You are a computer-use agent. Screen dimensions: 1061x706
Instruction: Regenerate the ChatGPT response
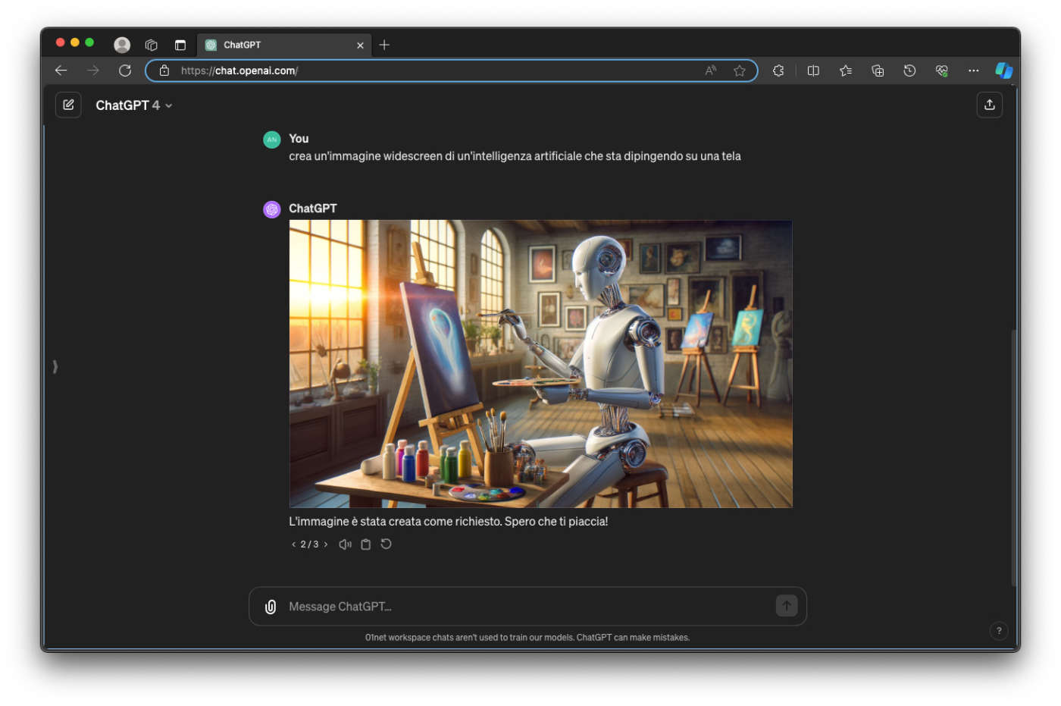pos(386,544)
